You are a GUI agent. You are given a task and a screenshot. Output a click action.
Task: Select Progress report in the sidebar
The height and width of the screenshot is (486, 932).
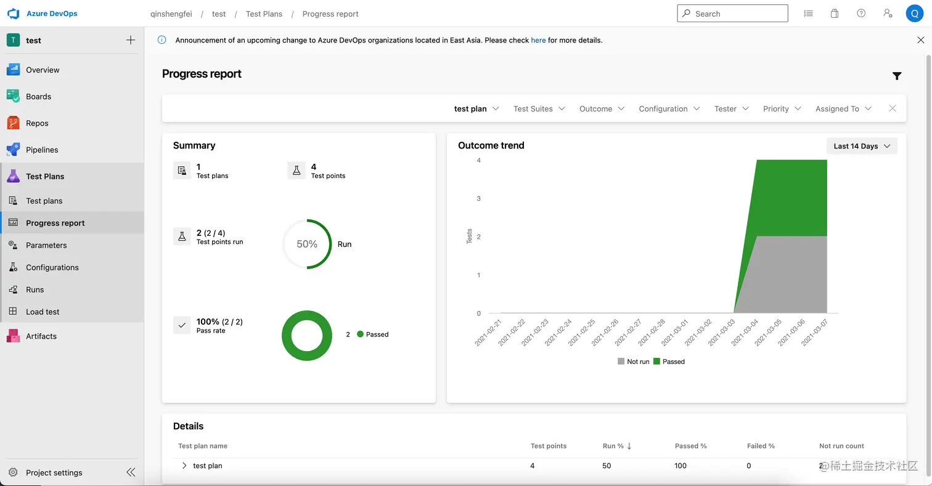[x=72, y=223]
